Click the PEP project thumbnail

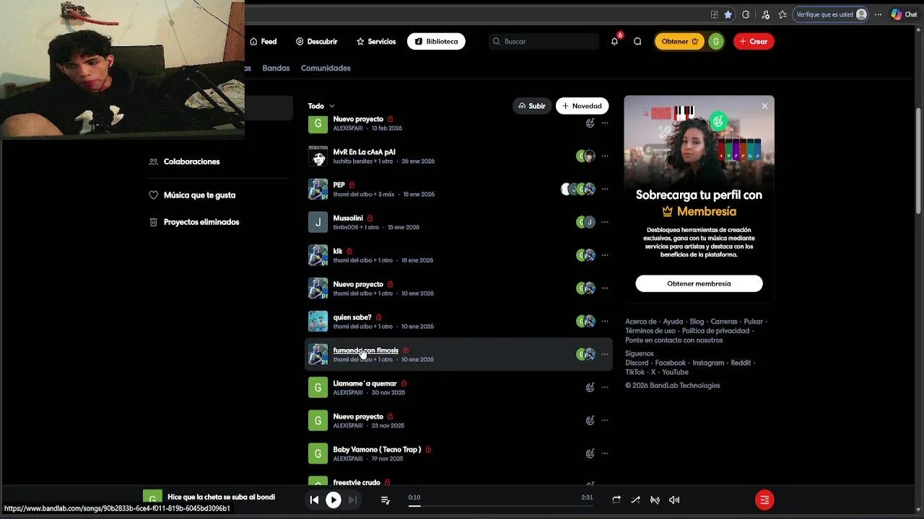click(x=318, y=189)
